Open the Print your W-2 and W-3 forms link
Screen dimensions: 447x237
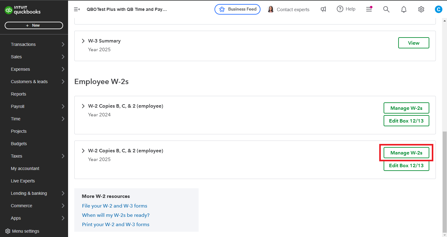[x=115, y=224]
